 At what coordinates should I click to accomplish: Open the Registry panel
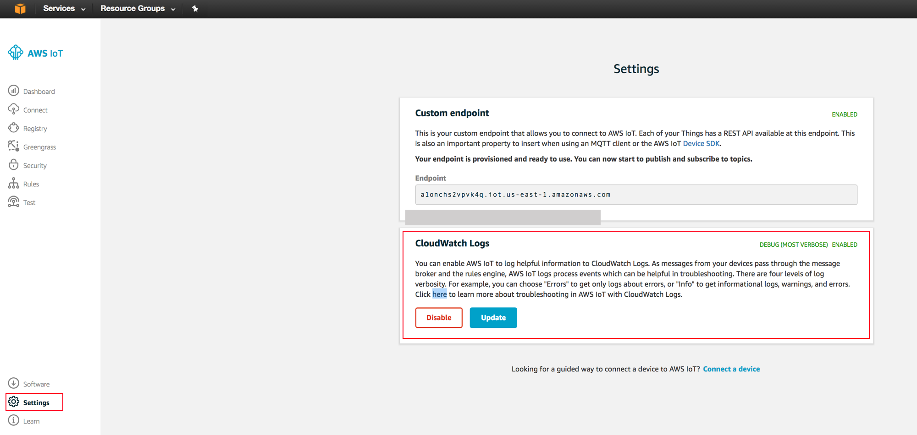pyautogui.click(x=35, y=128)
